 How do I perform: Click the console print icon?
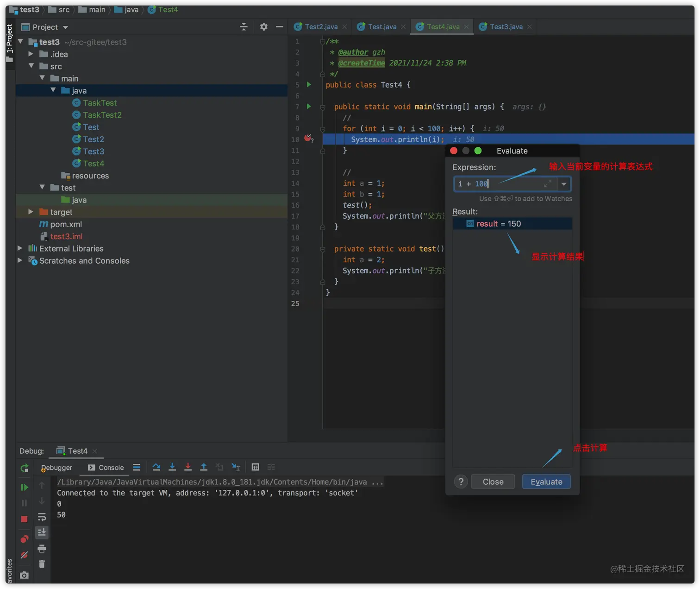(42, 549)
